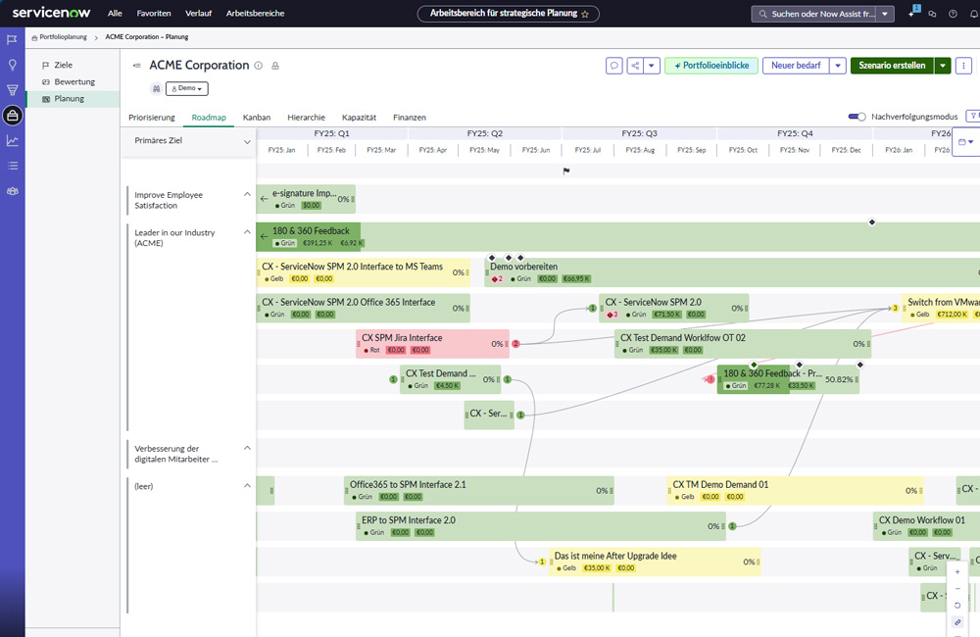The width and height of the screenshot is (980, 637).
Task: Click the funnel icon in left sidebar
Action: pyautogui.click(x=12, y=90)
